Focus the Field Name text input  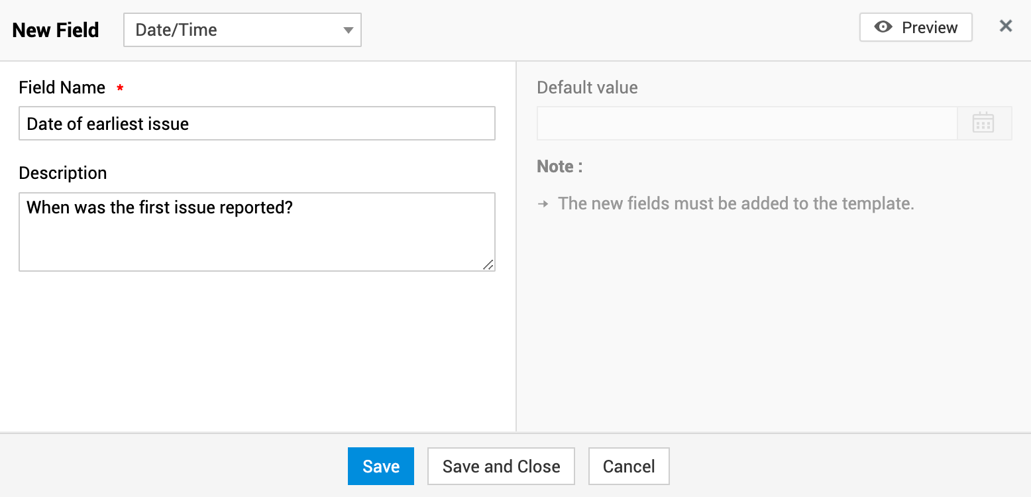(256, 123)
